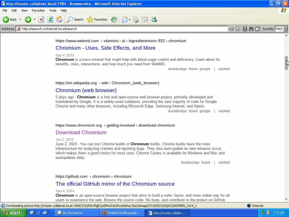The height and width of the screenshot is (217, 289).
Task: Open the Edit menu
Action: coord(14,10)
